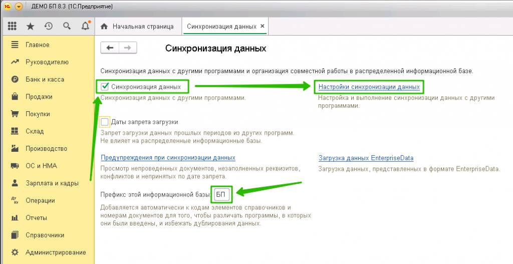The width and height of the screenshot is (513, 264).
Task: Go to Администрирование section
Action: [55, 252]
